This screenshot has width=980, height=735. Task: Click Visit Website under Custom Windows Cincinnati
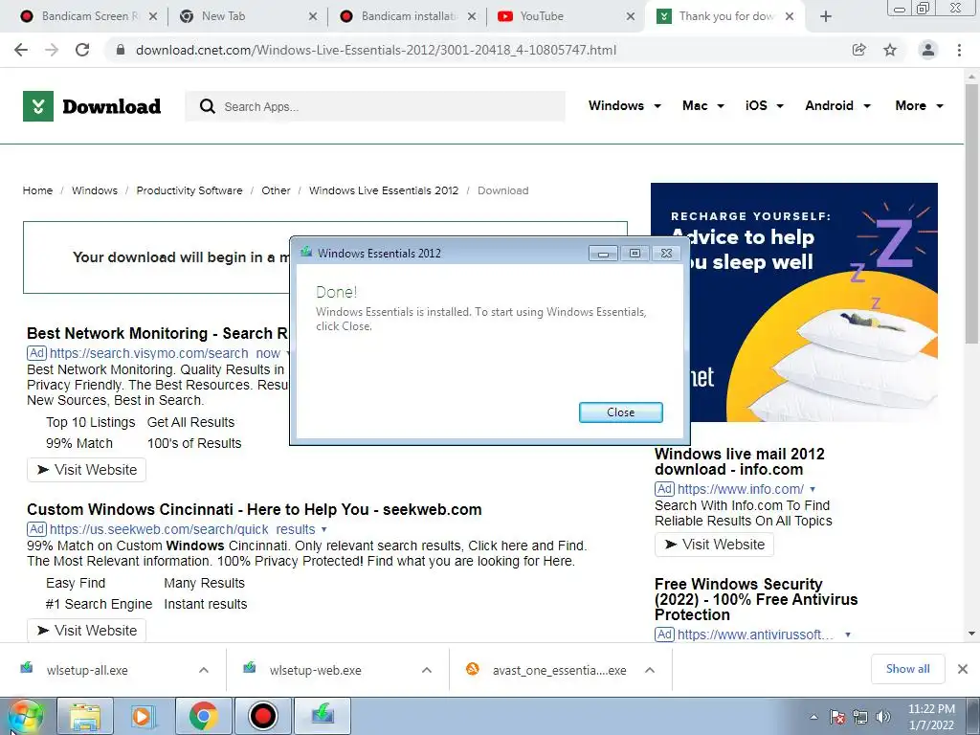(86, 631)
